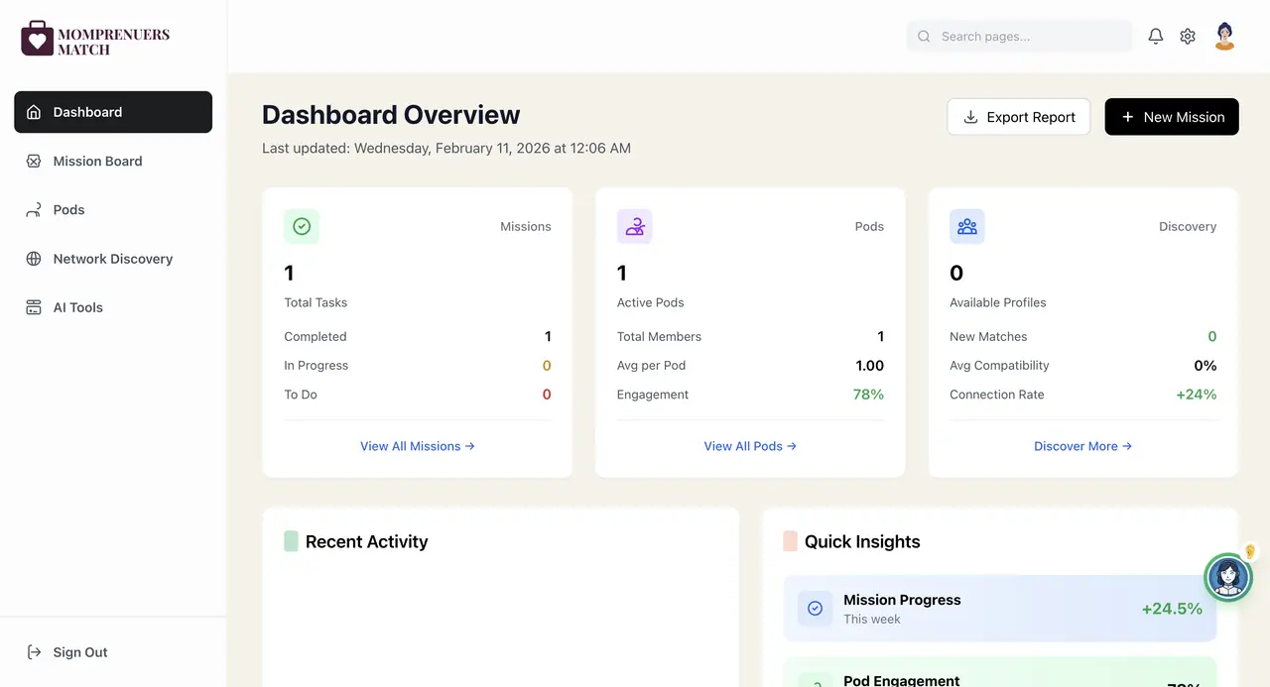
Task: Click the Last updated timestamp text
Action: pyautogui.click(x=446, y=149)
